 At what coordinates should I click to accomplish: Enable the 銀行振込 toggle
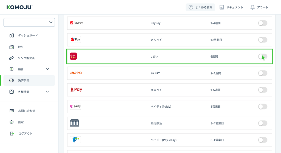tap(263, 123)
